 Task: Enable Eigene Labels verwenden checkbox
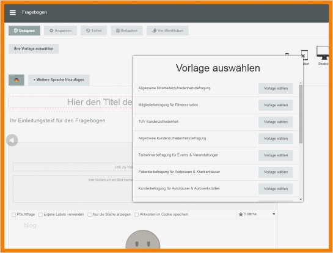[41, 215]
